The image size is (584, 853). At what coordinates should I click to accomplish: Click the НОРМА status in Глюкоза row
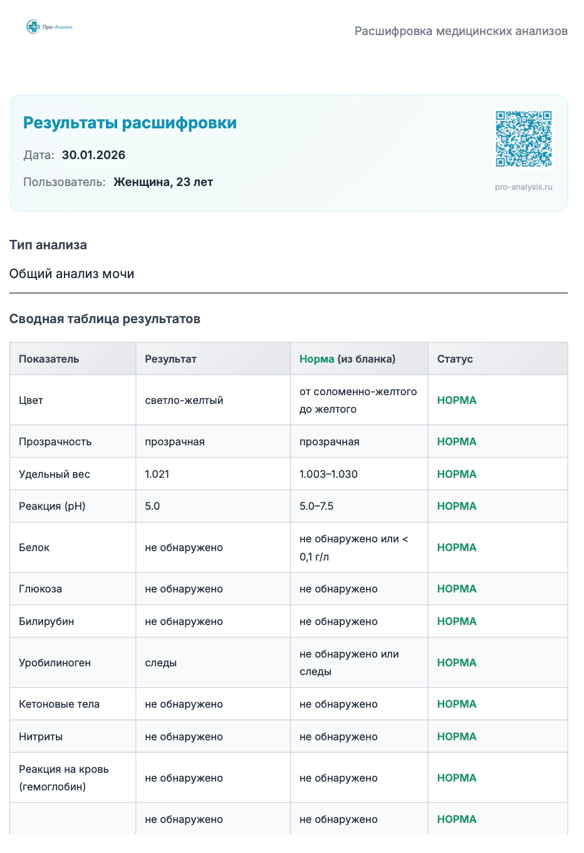coord(456,589)
